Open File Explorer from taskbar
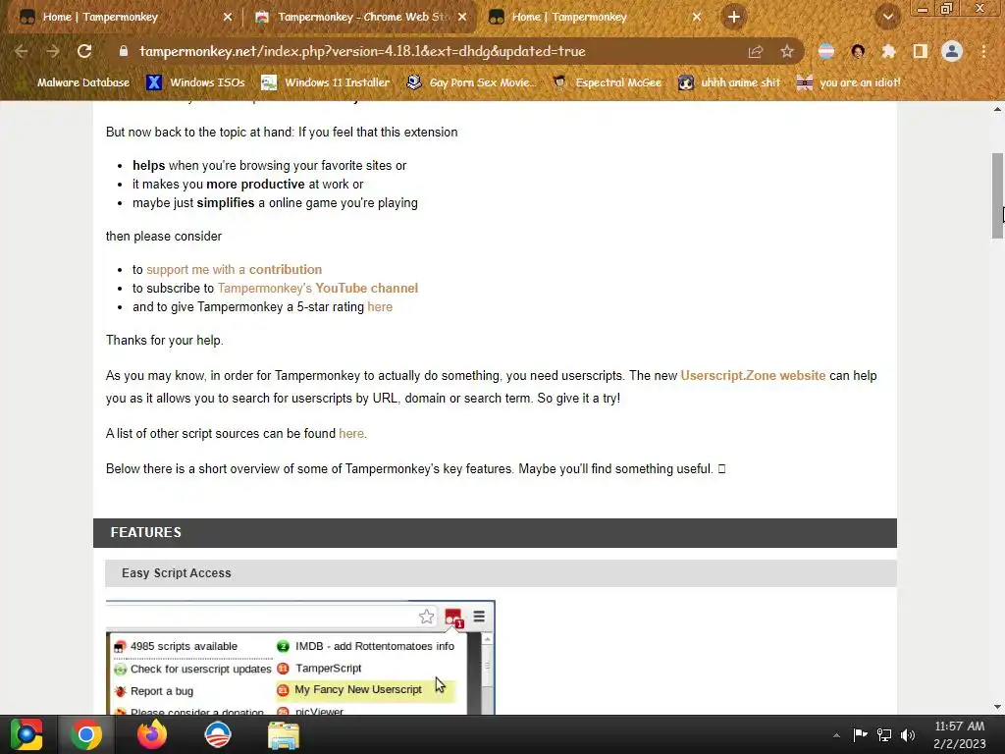This screenshot has height=754, width=1005. 284,735
